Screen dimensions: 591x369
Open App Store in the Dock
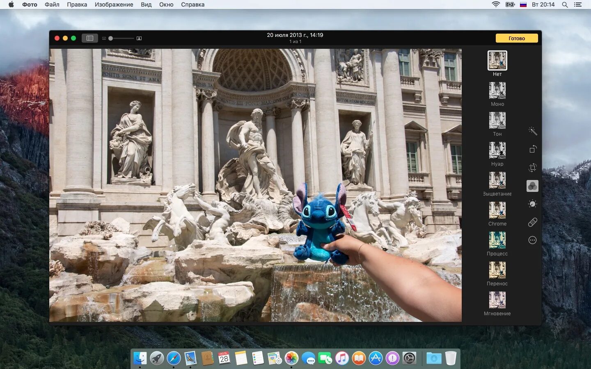pyautogui.click(x=376, y=358)
